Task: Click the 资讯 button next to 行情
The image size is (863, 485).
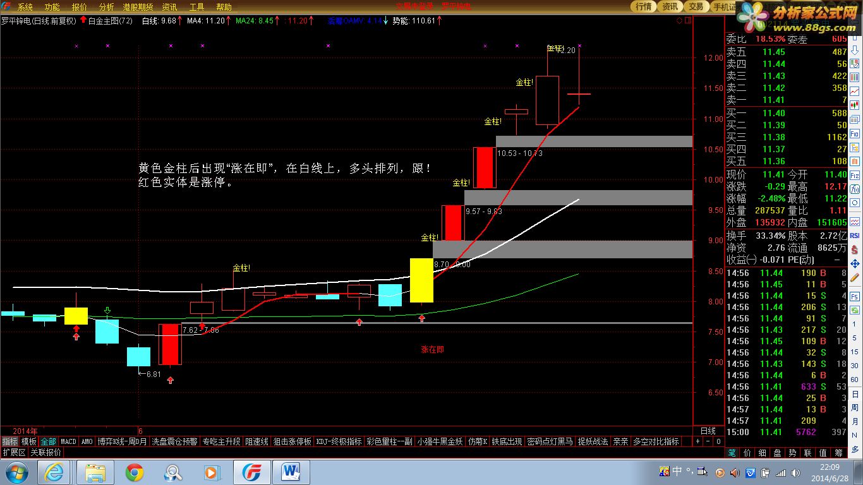Action: coord(670,6)
